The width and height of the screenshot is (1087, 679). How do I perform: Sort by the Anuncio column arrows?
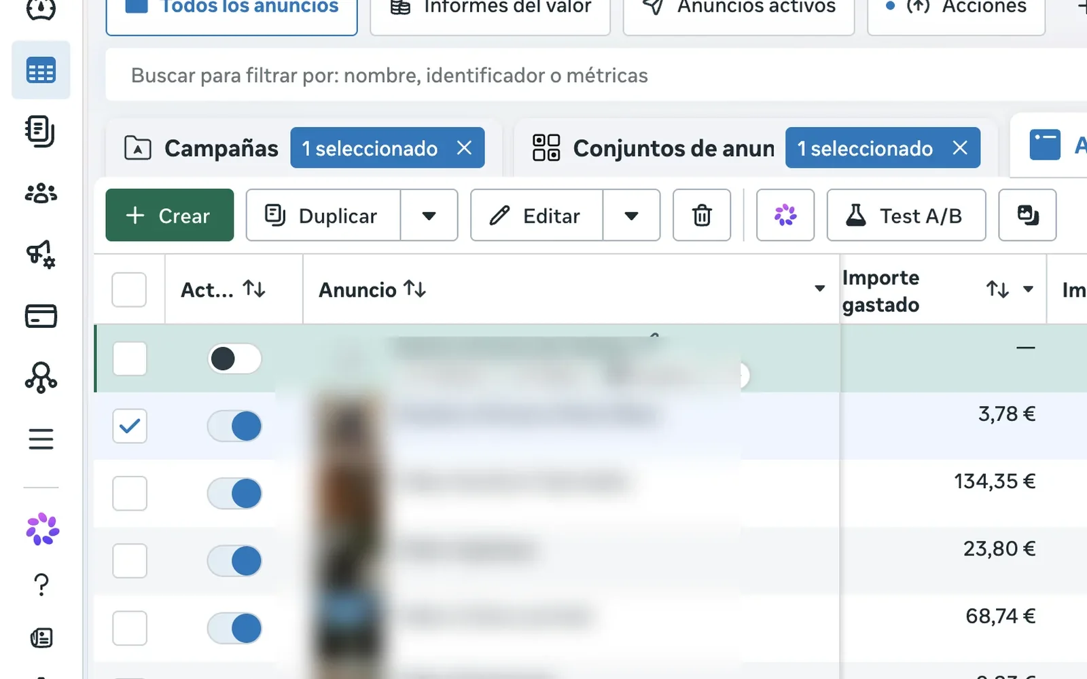414,289
